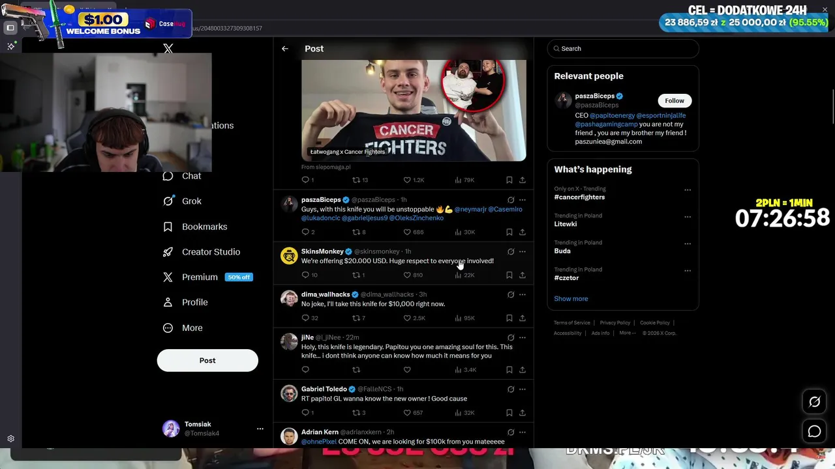
Task: Open the Cancer Fighters video thumbnail
Action: click(414, 110)
